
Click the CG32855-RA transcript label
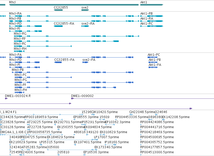click(64, 23)
